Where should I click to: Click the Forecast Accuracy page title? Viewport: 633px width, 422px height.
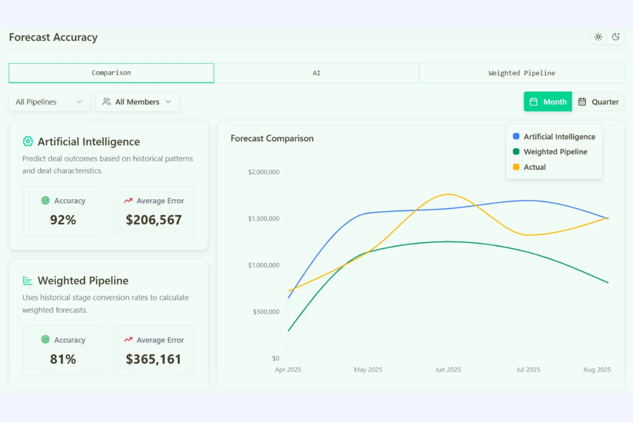(x=53, y=37)
